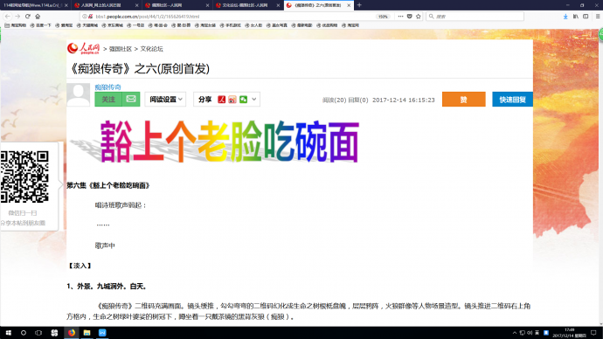Screen dimensions: 603x339
Task: Click the taskbar clock and date
Action: (570, 333)
